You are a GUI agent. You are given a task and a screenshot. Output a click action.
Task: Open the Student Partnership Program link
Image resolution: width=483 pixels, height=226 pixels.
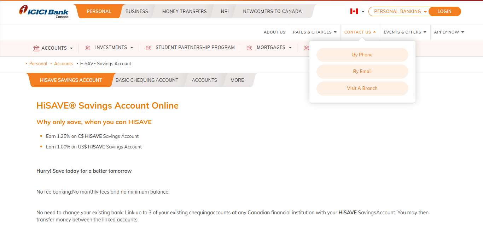(195, 47)
